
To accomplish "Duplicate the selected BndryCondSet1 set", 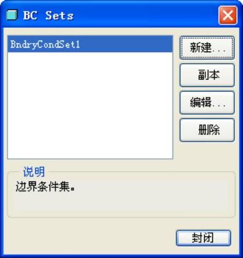I will click(x=207, y=75).
